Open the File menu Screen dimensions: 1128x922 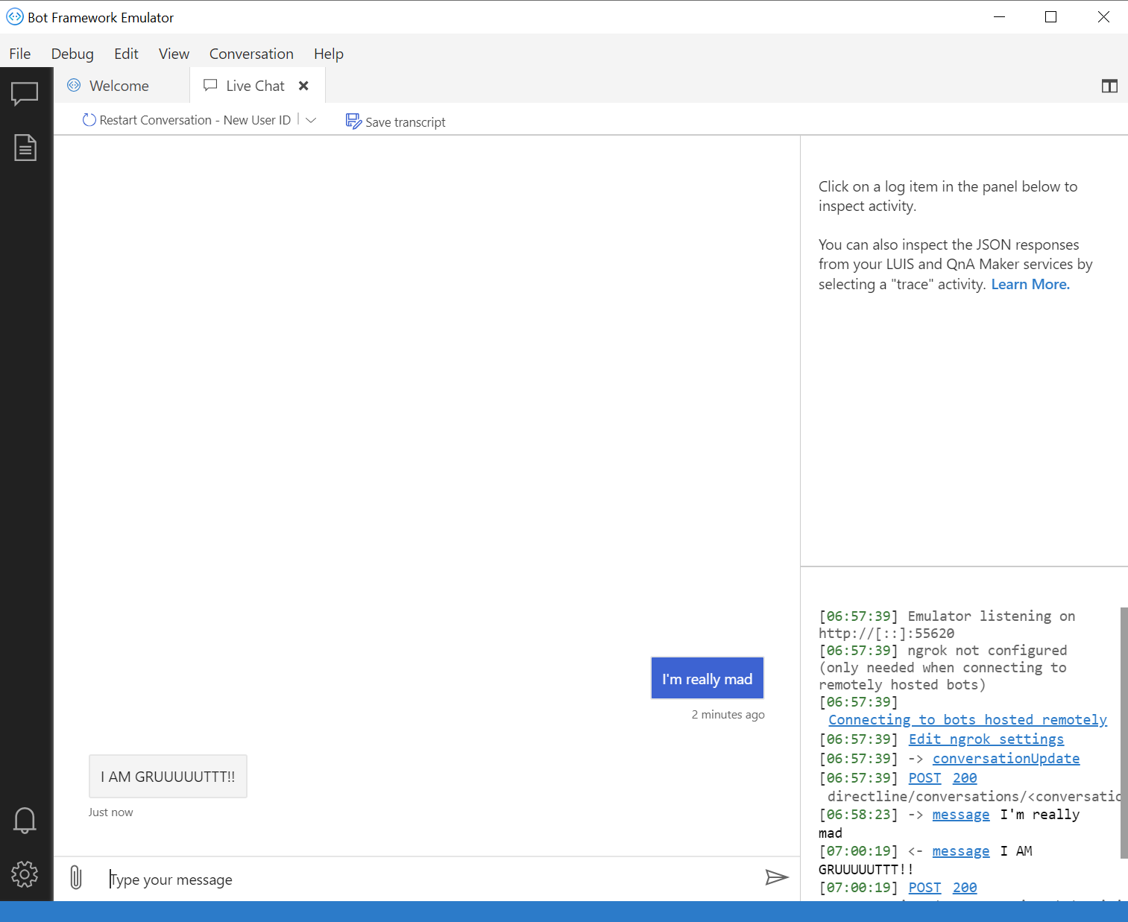point(20,54)
